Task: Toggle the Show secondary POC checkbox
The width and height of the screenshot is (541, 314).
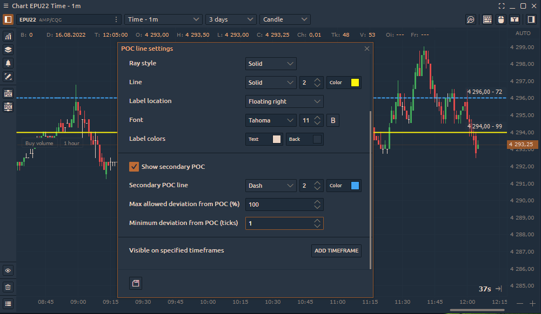Action: click(x=134, y=167)
